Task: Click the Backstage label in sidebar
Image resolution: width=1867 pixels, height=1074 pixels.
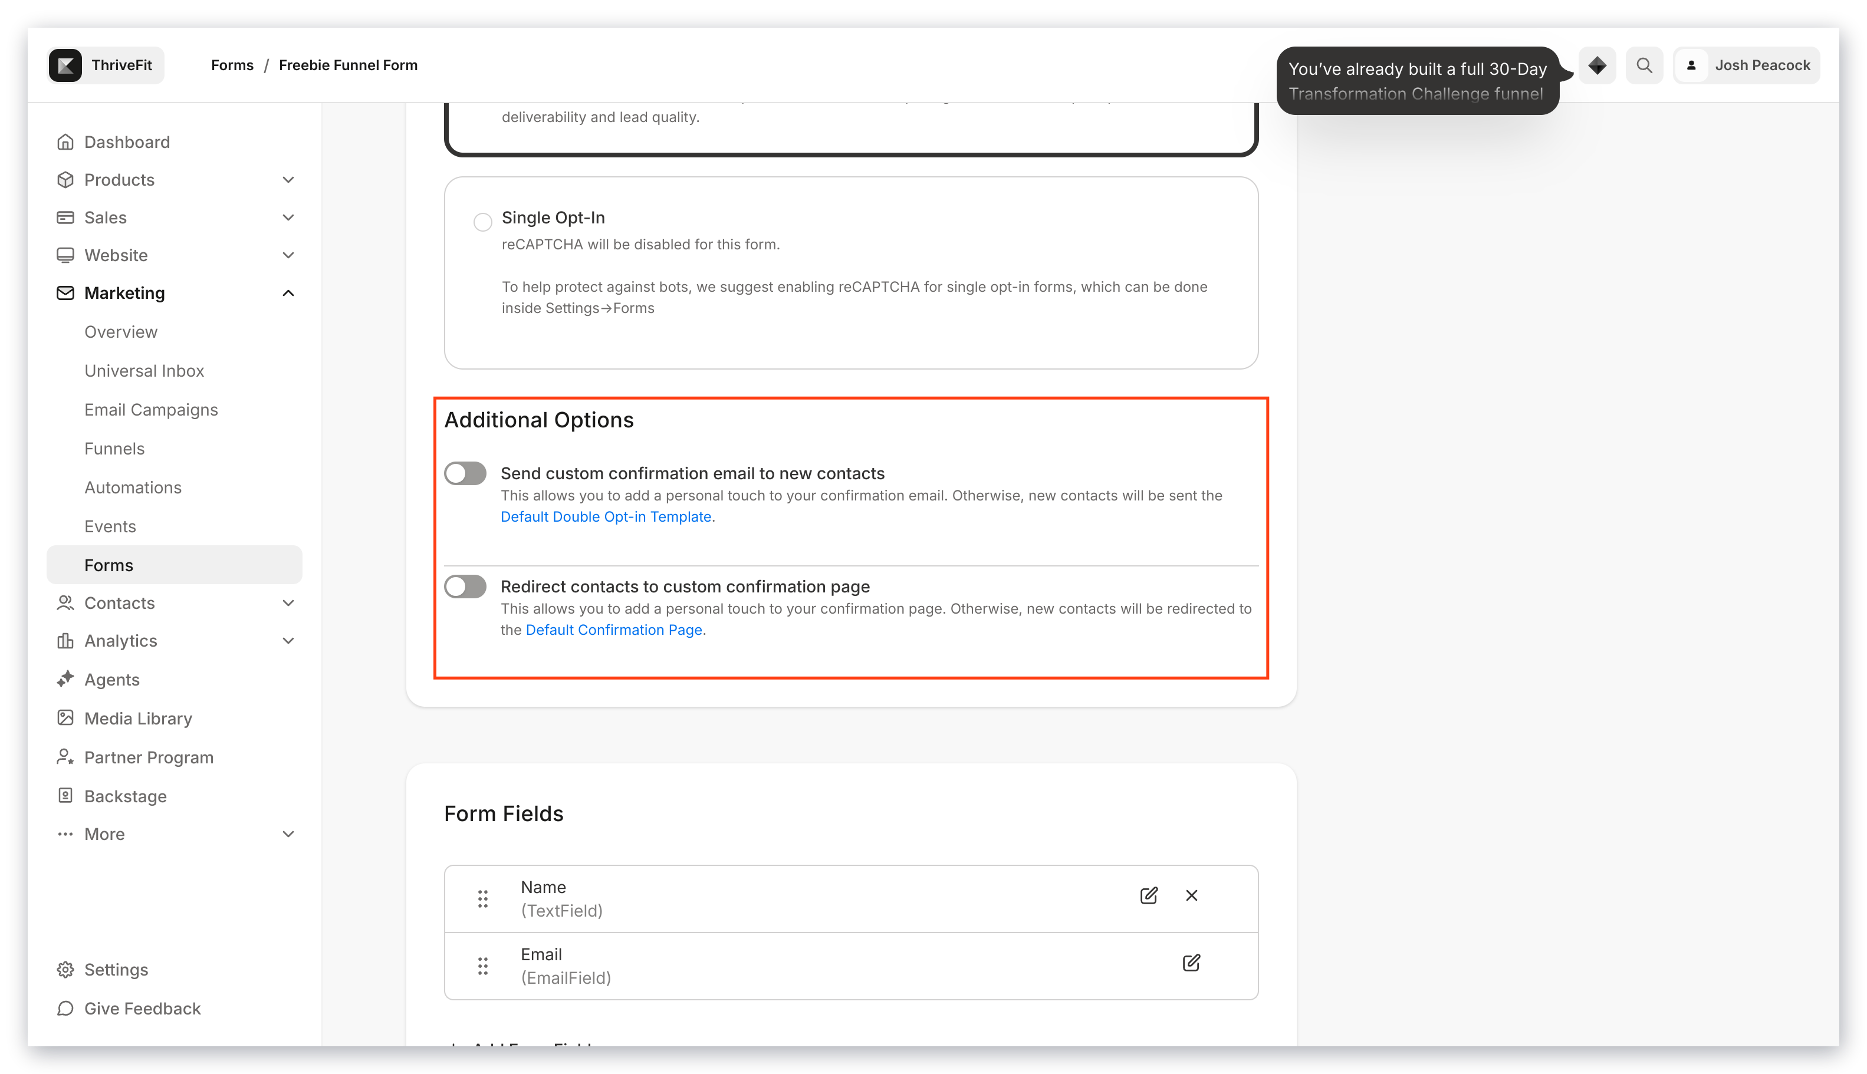Action: (x=126, y=796)
